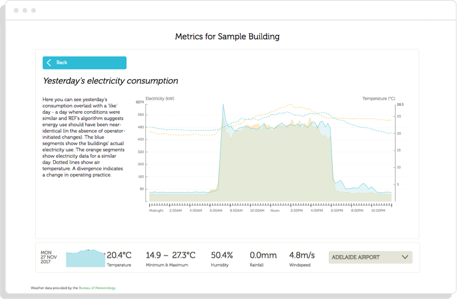Click the 4.8m/s Windspeed value
The height and width of the screenshot is (299, 457).
[x=302, y=255]
